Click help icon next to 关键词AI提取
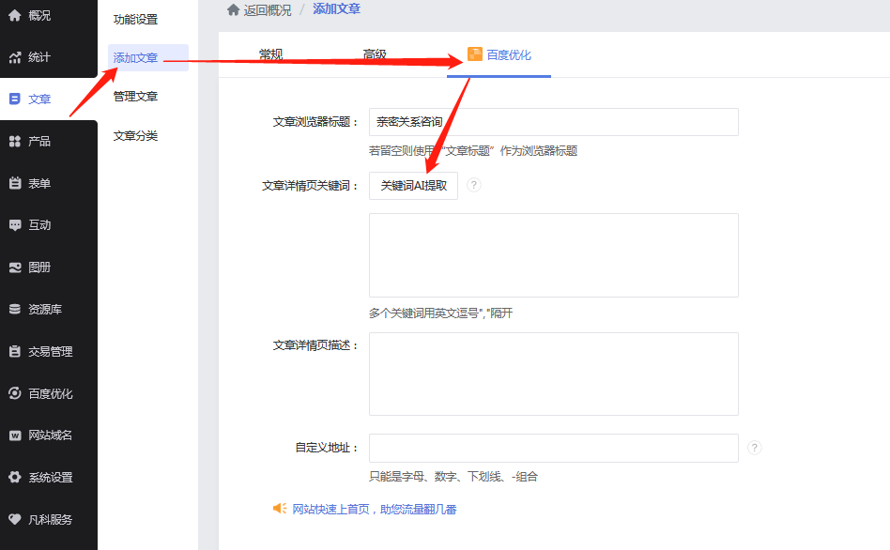This screenshot has width=890, height=550. pyautogui.click(x=473, y=185)
